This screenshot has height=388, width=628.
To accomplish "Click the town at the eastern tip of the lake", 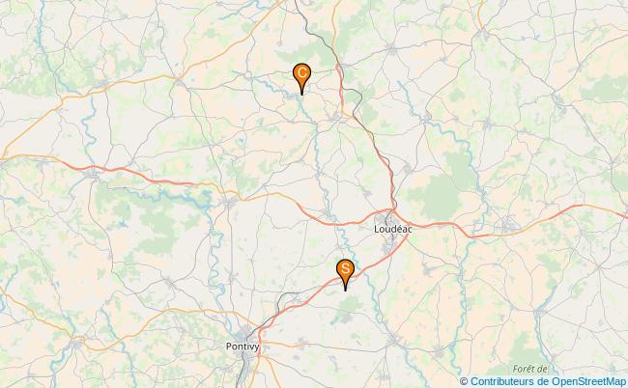I will (x=230, y=203).
